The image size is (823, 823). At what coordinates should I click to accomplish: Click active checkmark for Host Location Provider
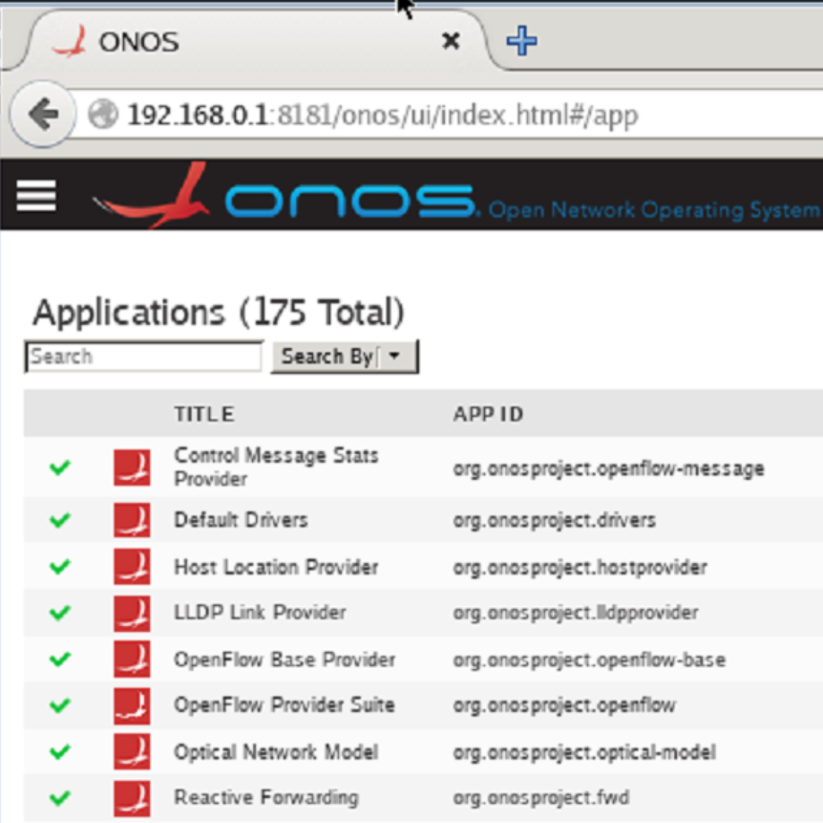click(60, 567)
